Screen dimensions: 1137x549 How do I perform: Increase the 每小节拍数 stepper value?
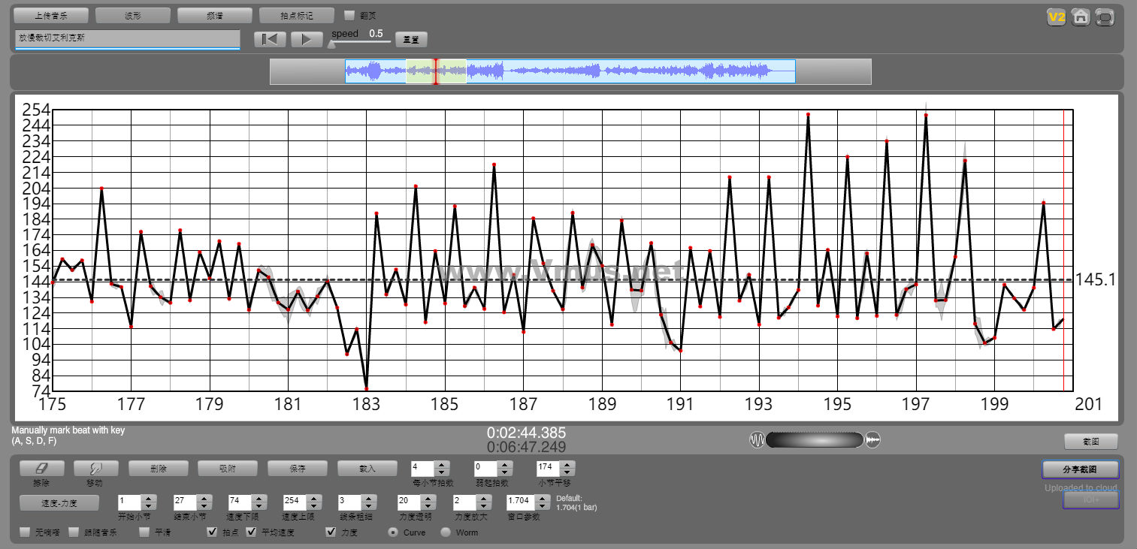click(442, 464)
